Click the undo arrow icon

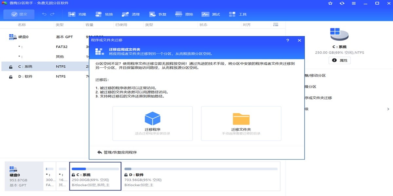[44, 14]
